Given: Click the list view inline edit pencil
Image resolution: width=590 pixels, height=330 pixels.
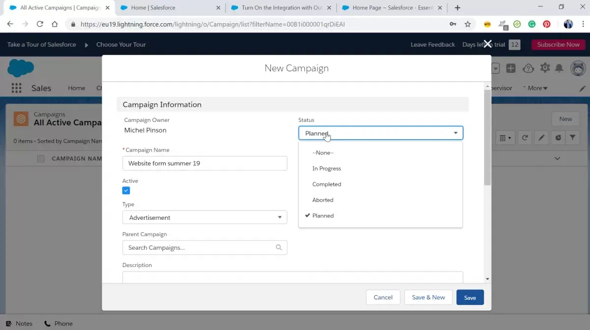Looking at the screenshot, I should click(x=541, y=138).
